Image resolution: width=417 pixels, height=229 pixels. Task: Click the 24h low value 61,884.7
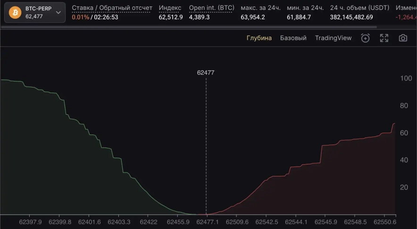(299, 17)
